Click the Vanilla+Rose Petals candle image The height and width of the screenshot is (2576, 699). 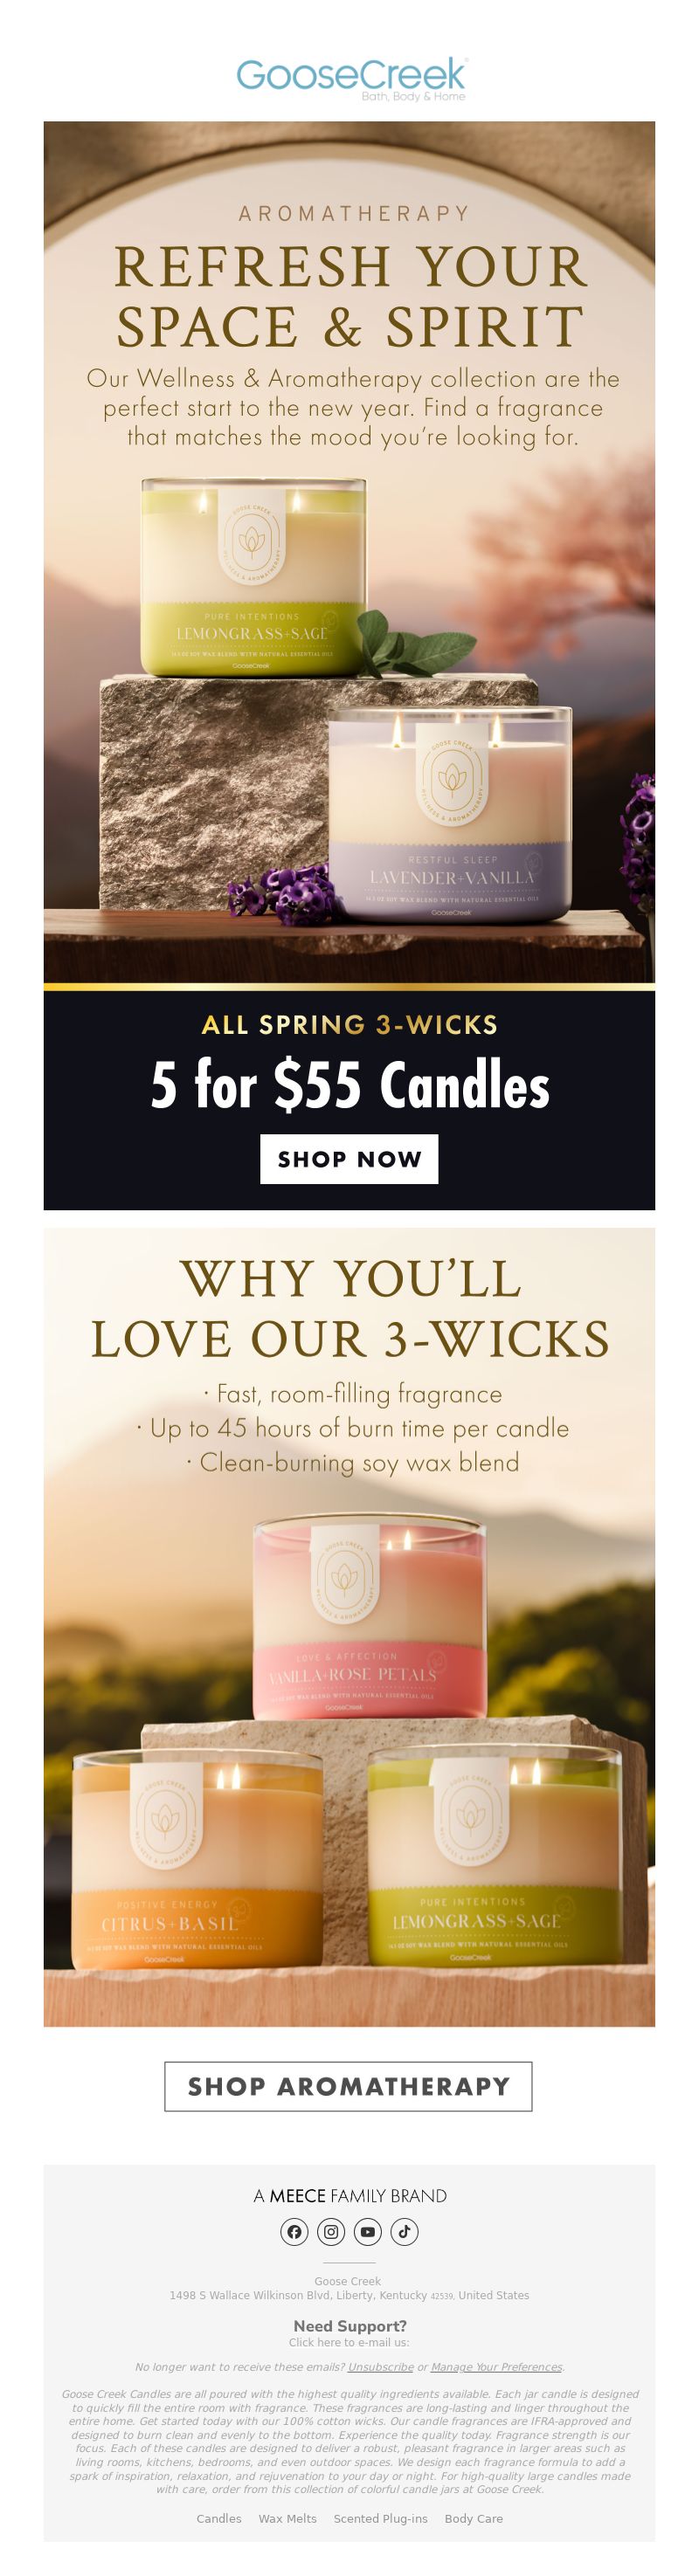[x=369, y=1619]
